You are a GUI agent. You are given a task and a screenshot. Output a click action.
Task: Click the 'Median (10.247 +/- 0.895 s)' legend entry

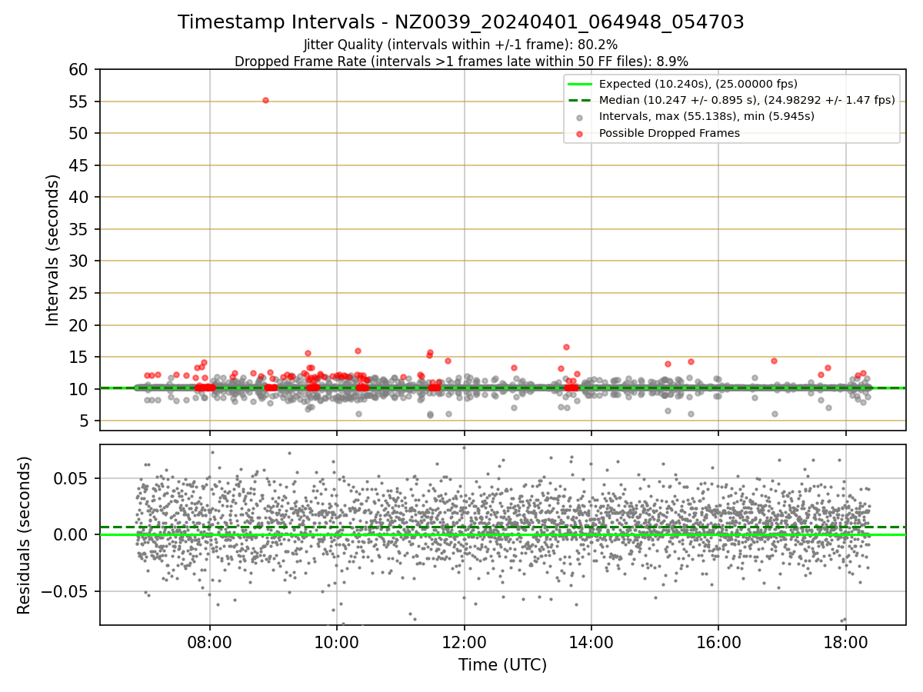point(747,100)
